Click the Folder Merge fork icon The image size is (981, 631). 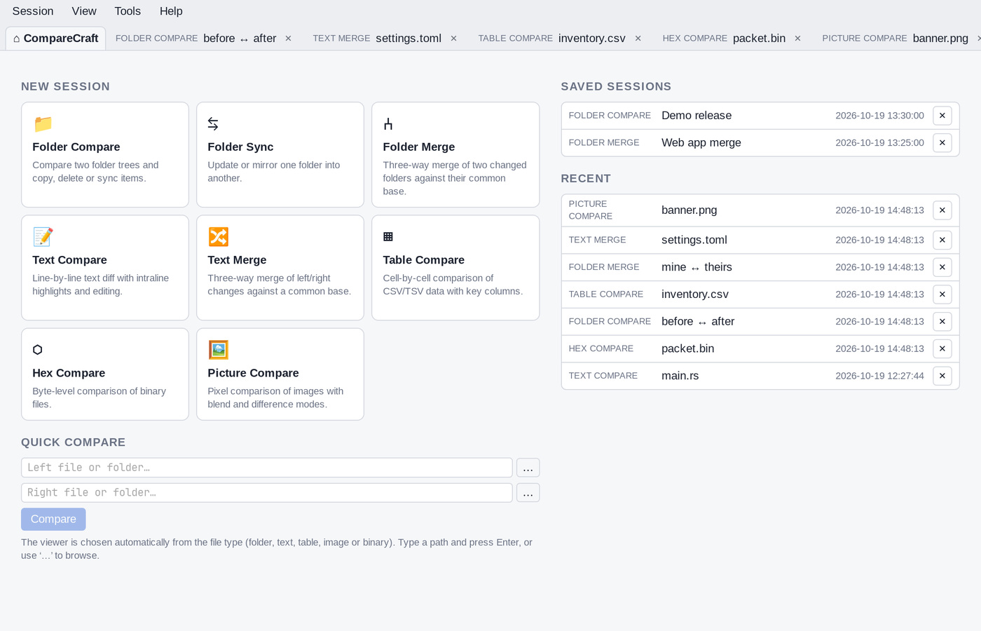click(x=388, y=124)
